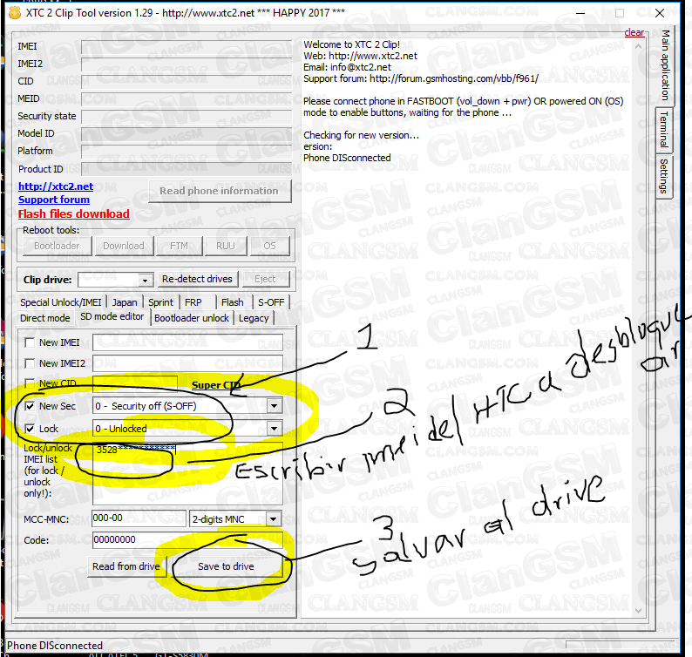Screen dimensions: 692x657
Task: Clear the log with clear link
Action: click(634, 32)
